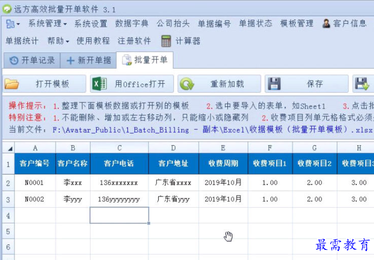
Task: Click the selected empty cell C4
Action: coord(119,215)
